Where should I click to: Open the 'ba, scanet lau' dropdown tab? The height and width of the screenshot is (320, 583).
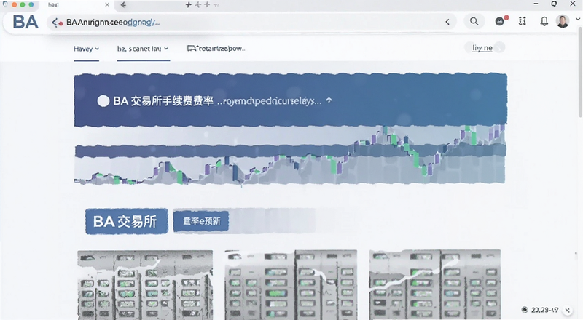click(x=143, y=49)
